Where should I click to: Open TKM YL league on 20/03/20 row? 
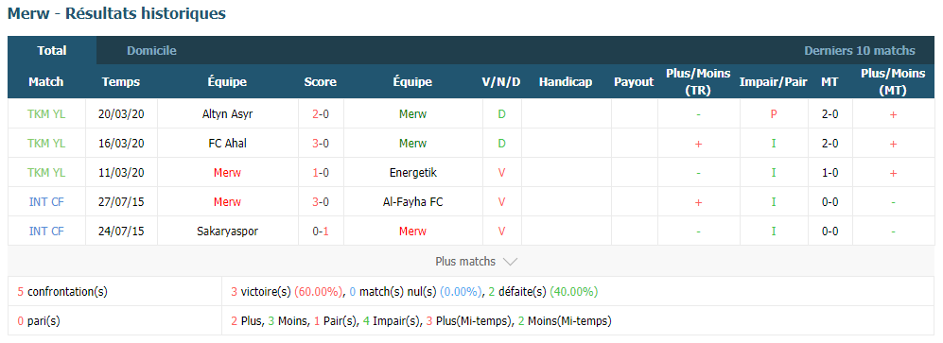click(46, 114)
